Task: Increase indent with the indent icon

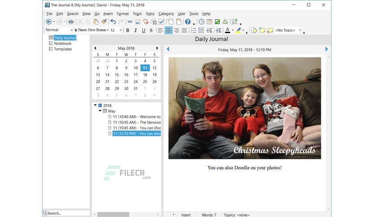Action: pos(218,30)
